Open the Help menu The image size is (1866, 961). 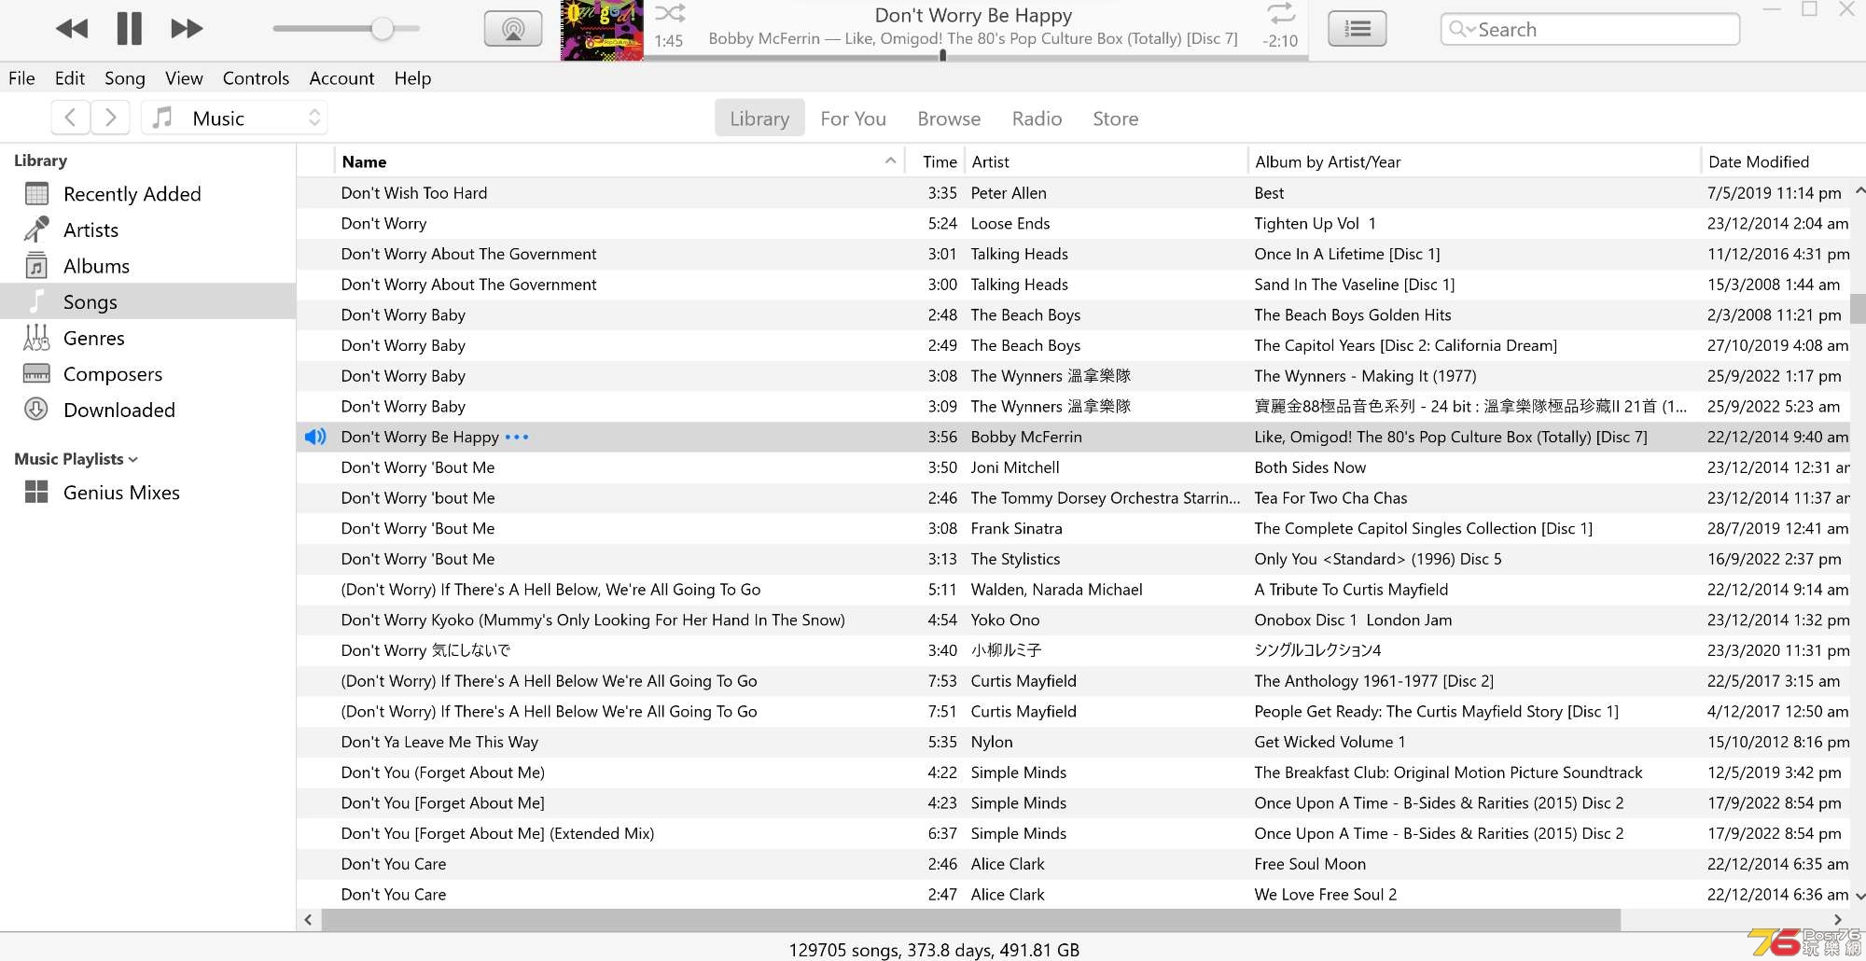(412, 78)
